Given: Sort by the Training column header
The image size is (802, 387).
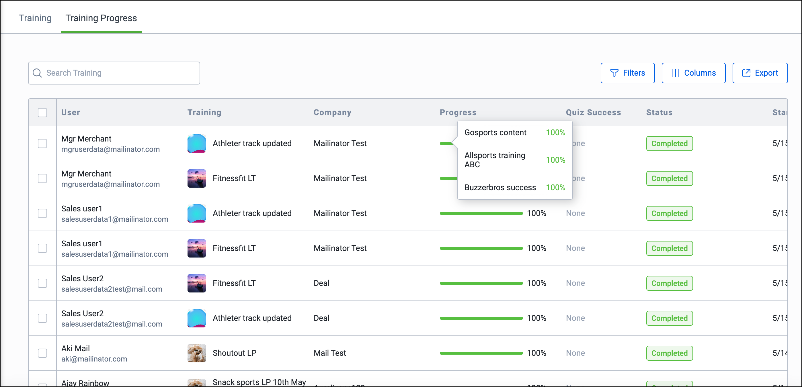Looking at the screenshot, I should (x=204, y=112).
